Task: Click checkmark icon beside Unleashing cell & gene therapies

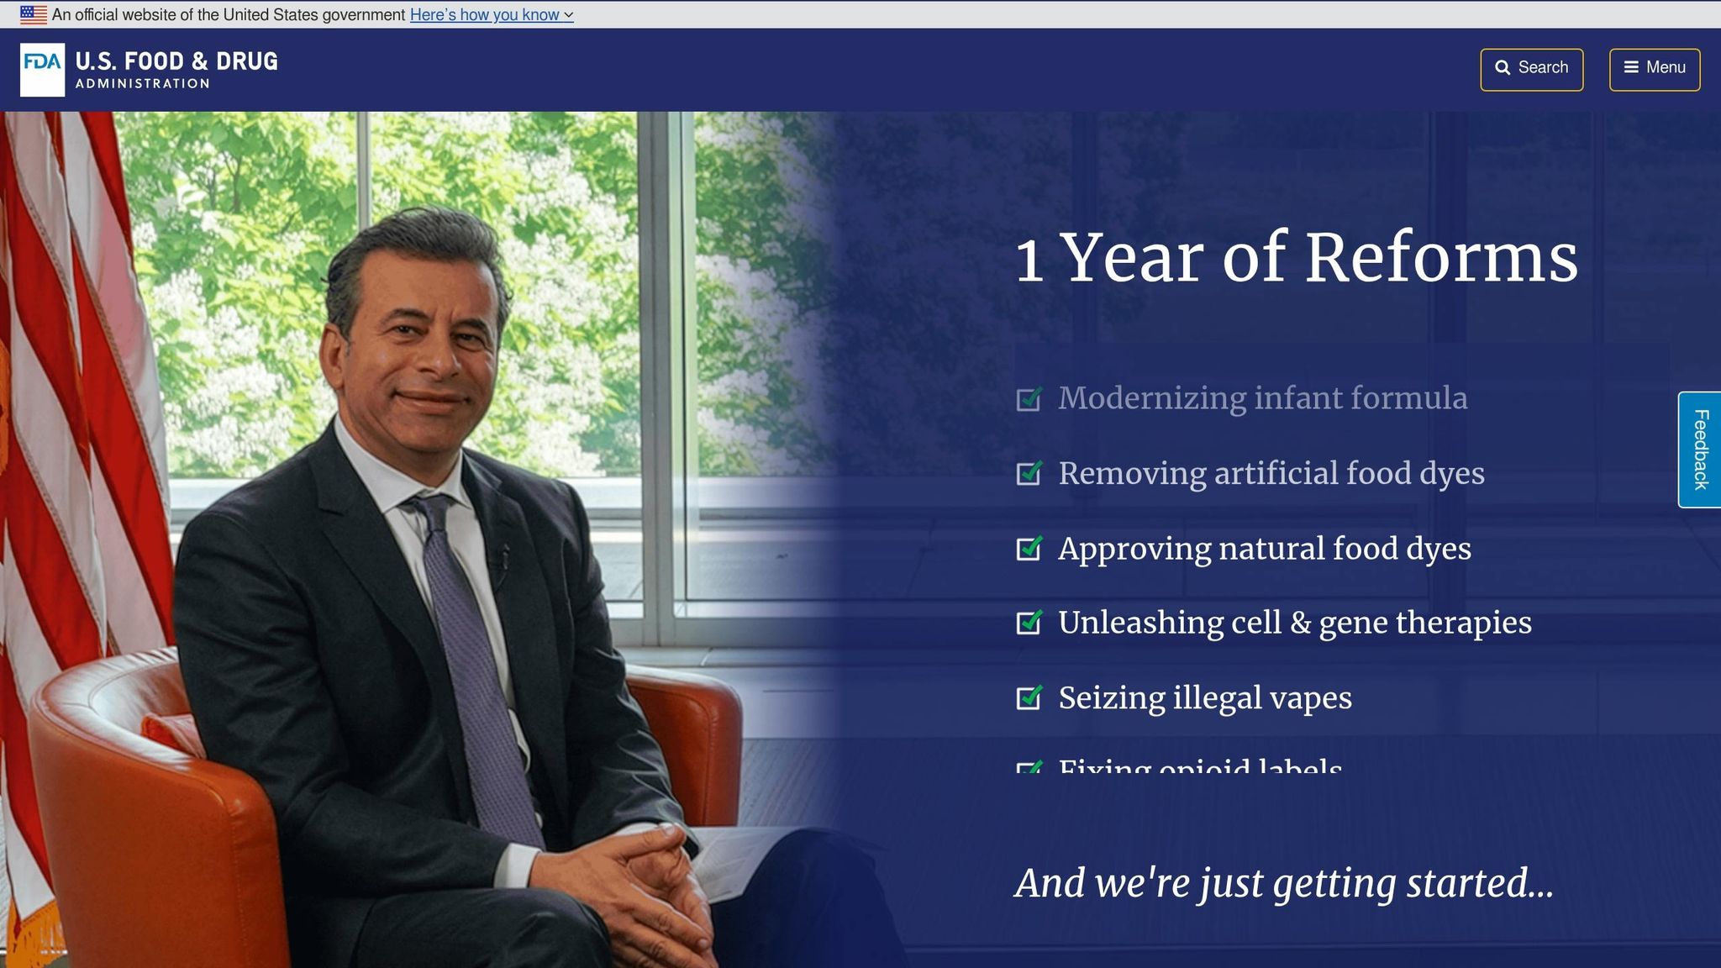Action: click(x=1029, y=623)
